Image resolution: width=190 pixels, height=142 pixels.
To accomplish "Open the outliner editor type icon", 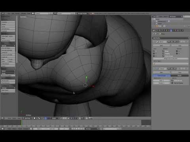I will coord(154,17).
